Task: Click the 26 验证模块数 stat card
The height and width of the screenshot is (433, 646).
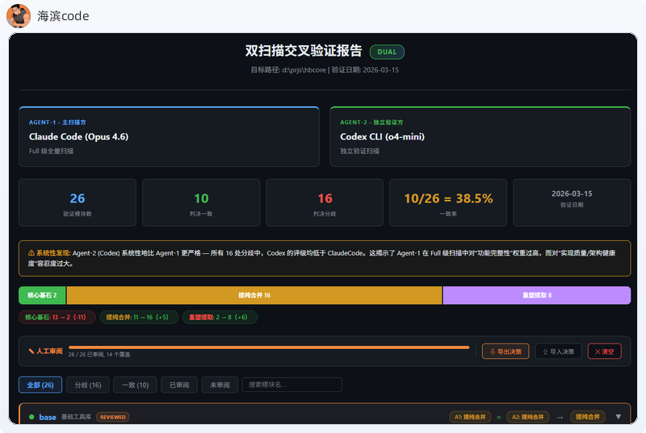Action: pos(78,202)
